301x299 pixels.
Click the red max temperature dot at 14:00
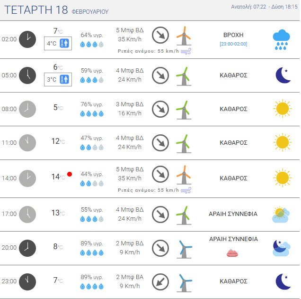pos(70,174)
